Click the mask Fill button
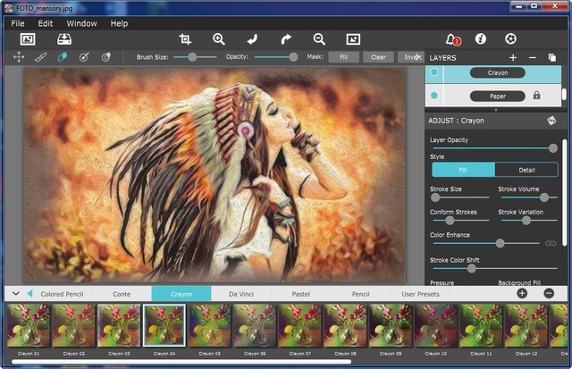This screenshot has height=369, width=572. [x=343, y=56]
